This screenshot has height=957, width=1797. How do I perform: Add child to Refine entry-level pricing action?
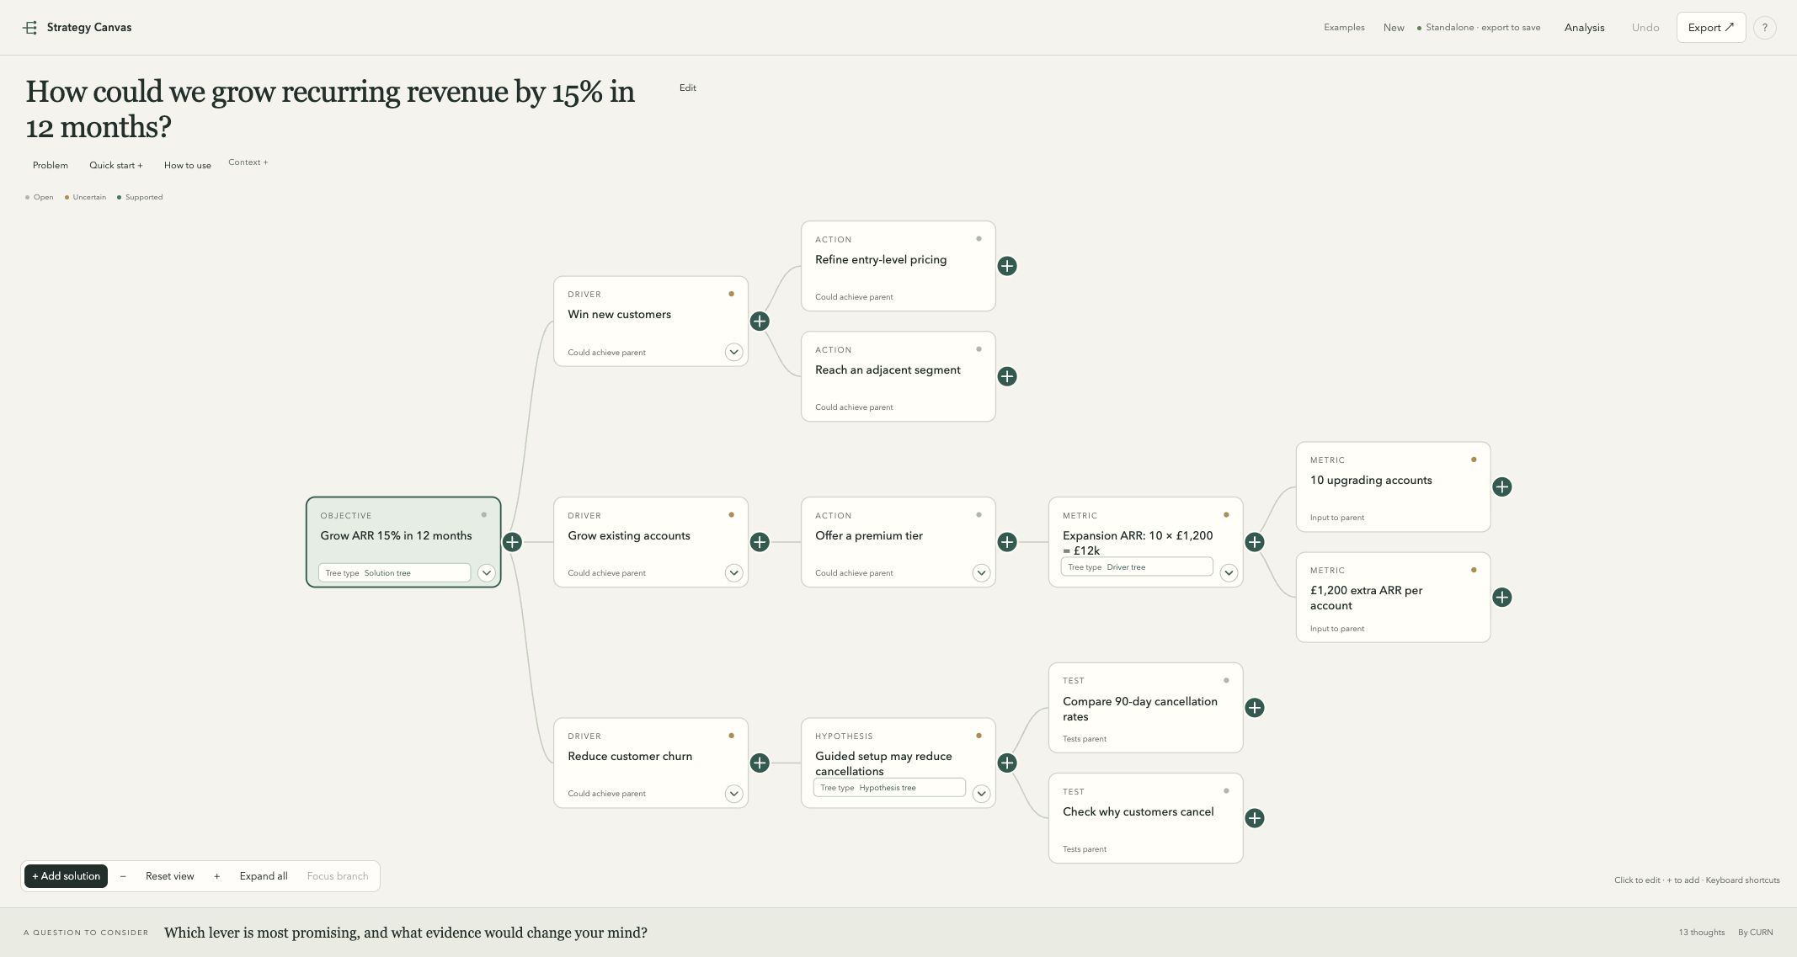pyautogui.click(x=1007, y=266)
